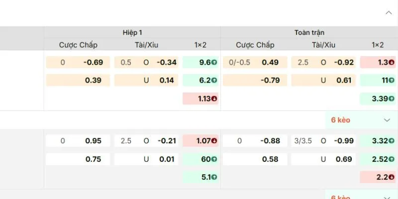Click red down arrow beside 2.2 odds
The height and width of the screenshot is (199, 398).
point(391,177)
